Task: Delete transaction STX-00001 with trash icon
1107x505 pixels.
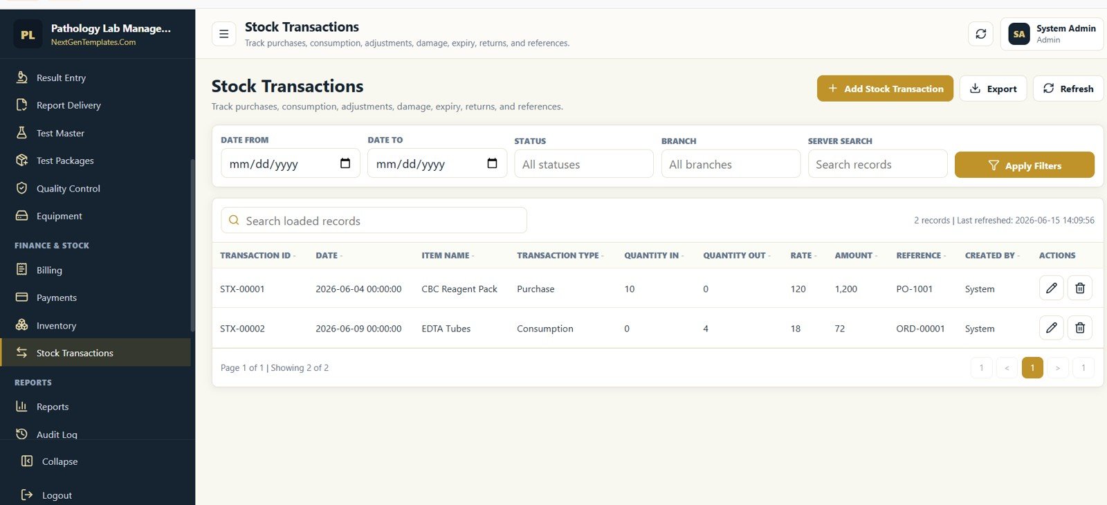Action: (1079, 288)
